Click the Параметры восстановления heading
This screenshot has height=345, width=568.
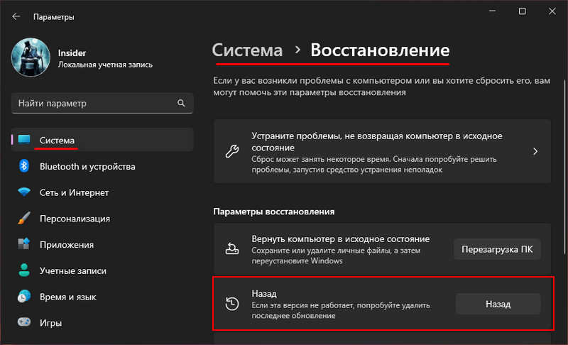[274, 212]
